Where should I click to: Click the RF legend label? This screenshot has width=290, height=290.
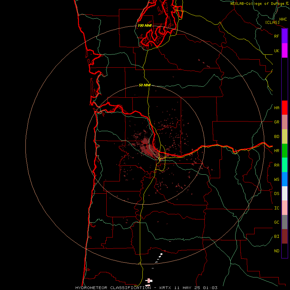tap(276, 36)
